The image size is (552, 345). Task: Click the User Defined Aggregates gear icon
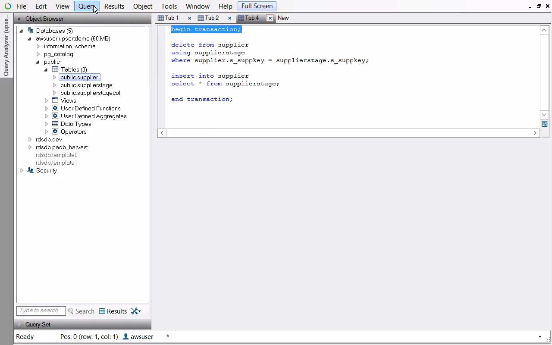point(55,116)
